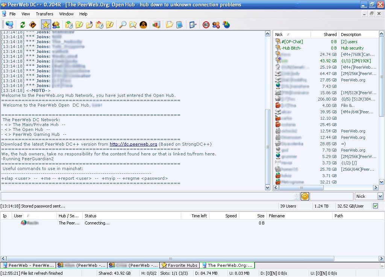Open ADL Search folder-magnifier icon
385x277 pixels.
pyautogui.click(x=133, y=25)
